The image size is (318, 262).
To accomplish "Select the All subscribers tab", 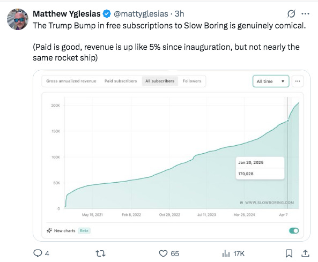I will coord(160,81).
